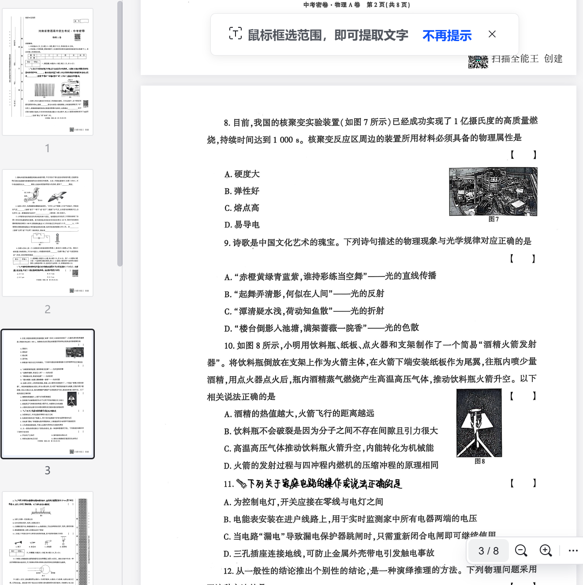Click the answer bracket for question 11
This screenshot has height=585, width=583.
[x=523, y=483]
